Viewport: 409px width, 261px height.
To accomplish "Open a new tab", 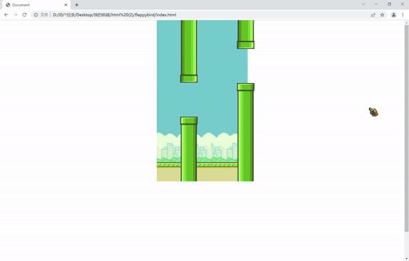I will [x=76, y=5].
